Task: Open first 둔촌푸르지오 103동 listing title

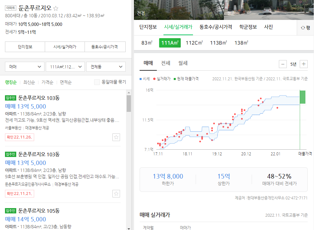Action: (x=39, y=98)
